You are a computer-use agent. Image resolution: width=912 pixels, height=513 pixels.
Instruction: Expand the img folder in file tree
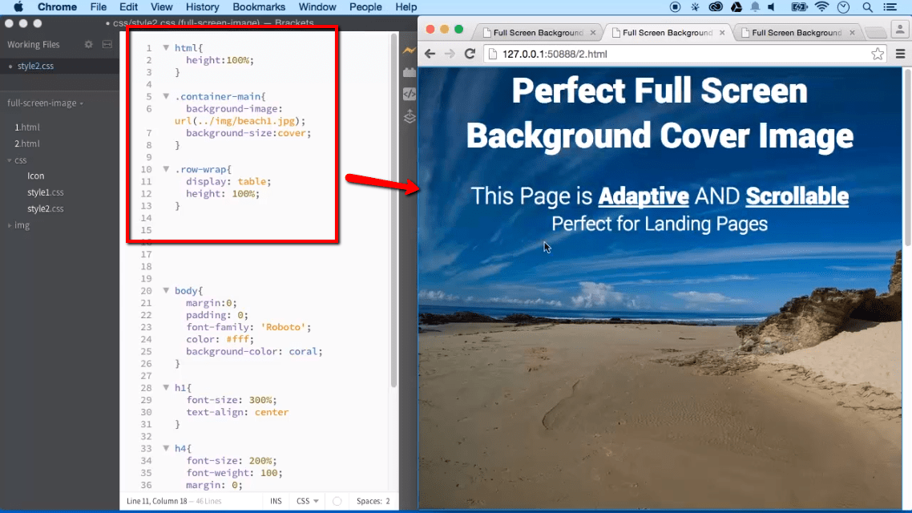click(x=10, y=225)
